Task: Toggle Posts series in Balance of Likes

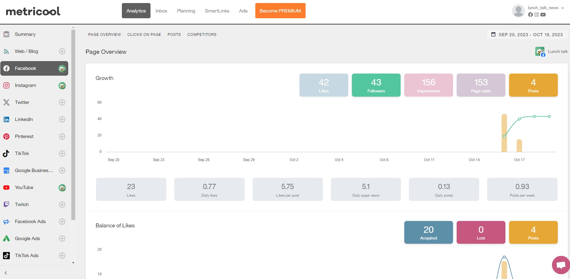Action: pyautogui.click(x=533, y=232)
